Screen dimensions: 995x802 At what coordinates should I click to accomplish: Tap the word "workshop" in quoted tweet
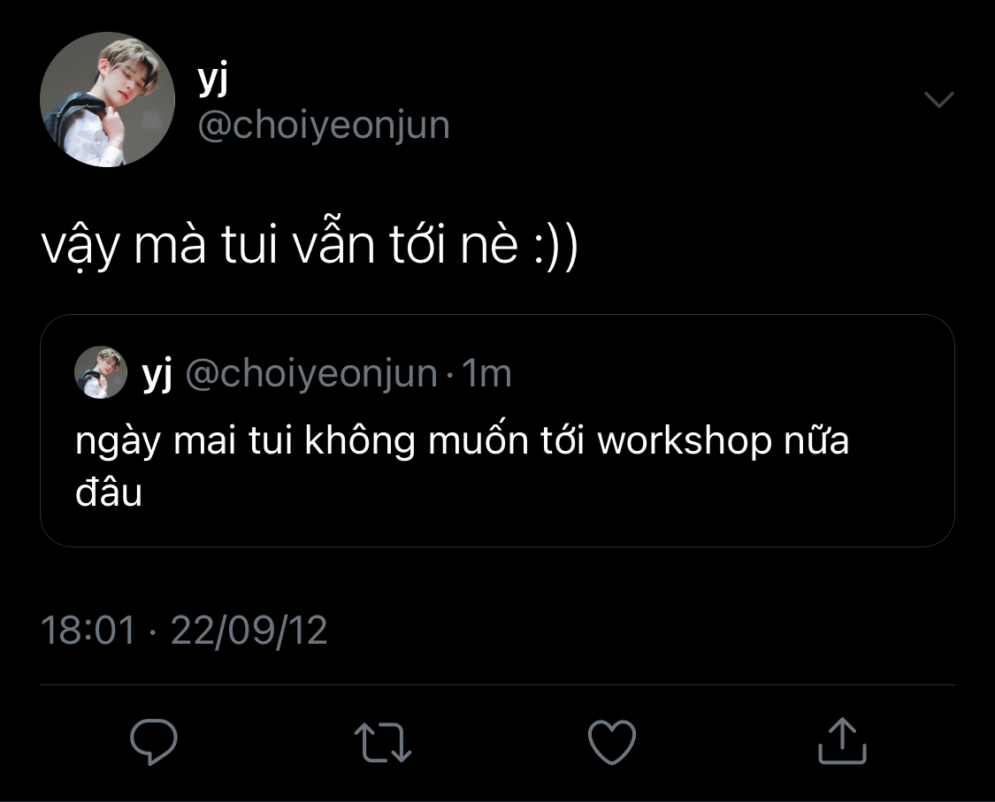[x=685, y=440]
